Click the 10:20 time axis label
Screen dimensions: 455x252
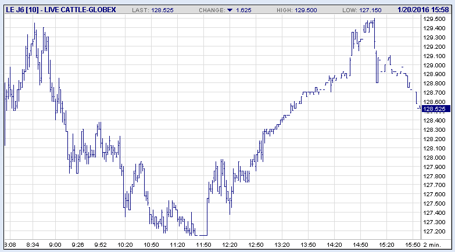point(125,244)
